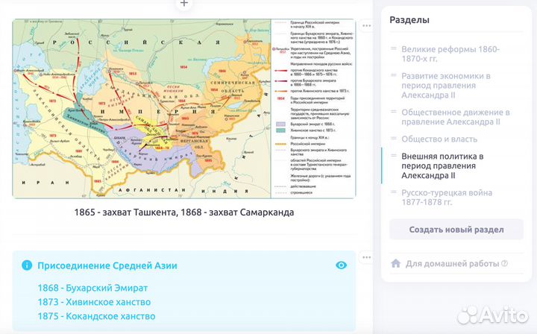This screenshot has width=537, height=334.
Task: Open section Развитие экономики в период правления
Action: pos(446,86)
